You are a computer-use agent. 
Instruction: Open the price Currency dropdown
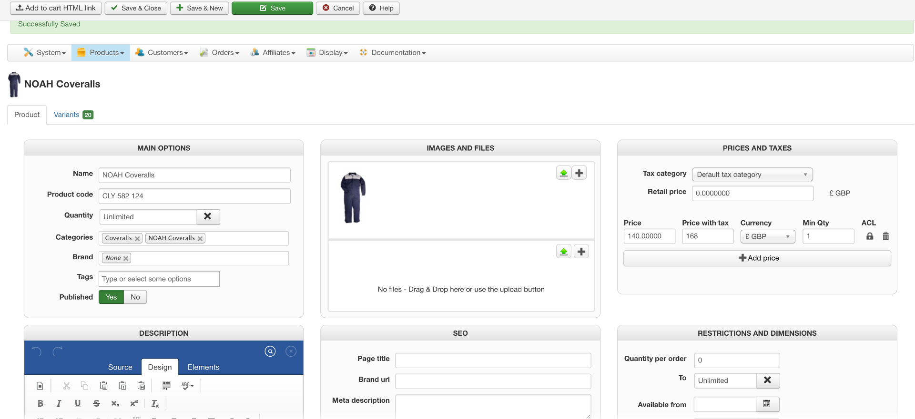click(x=767, y=236)
